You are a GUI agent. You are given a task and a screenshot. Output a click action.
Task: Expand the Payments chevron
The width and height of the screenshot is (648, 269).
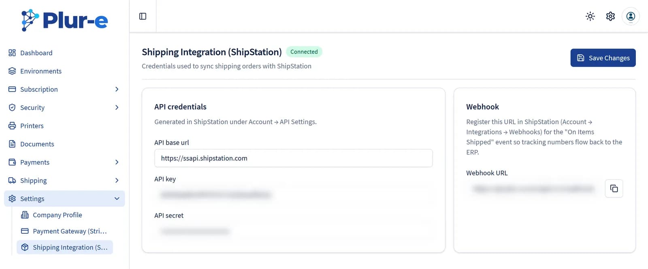pos(117,162)
